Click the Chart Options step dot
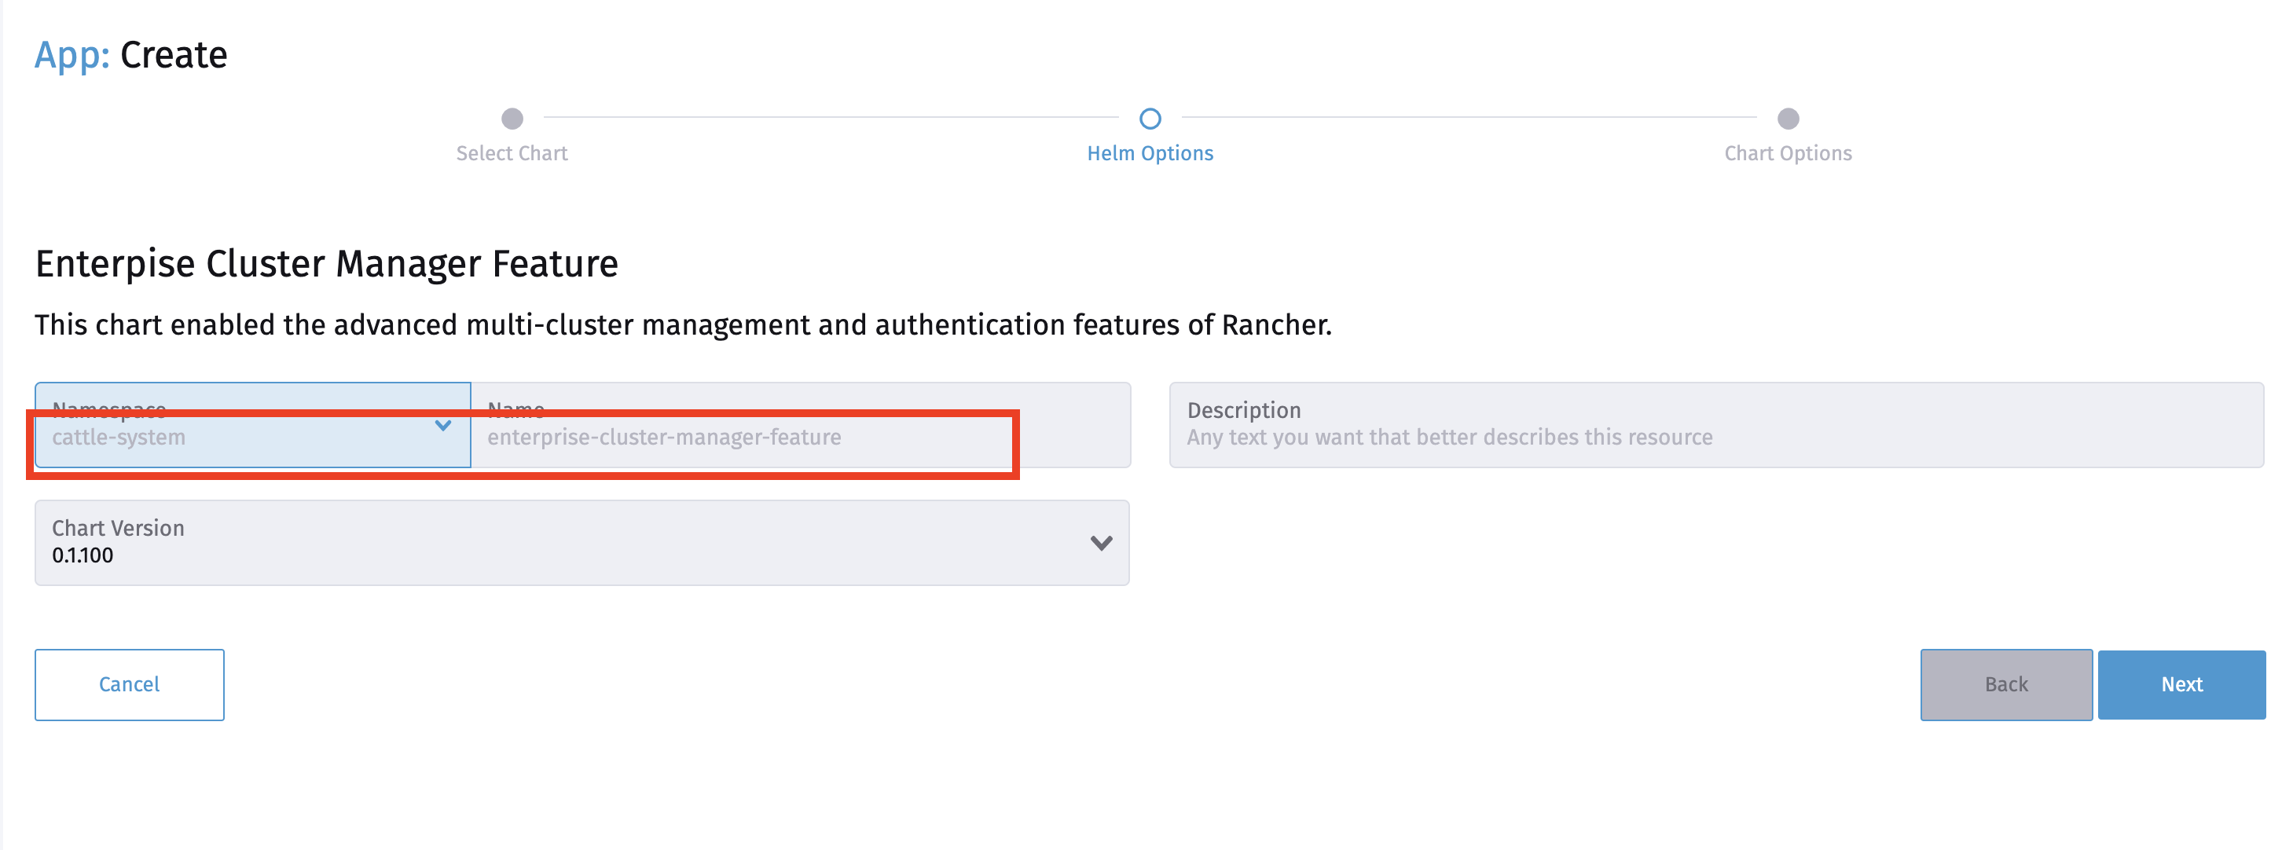The height and width of the screenshot is (850, 2293). point(1786,119)
